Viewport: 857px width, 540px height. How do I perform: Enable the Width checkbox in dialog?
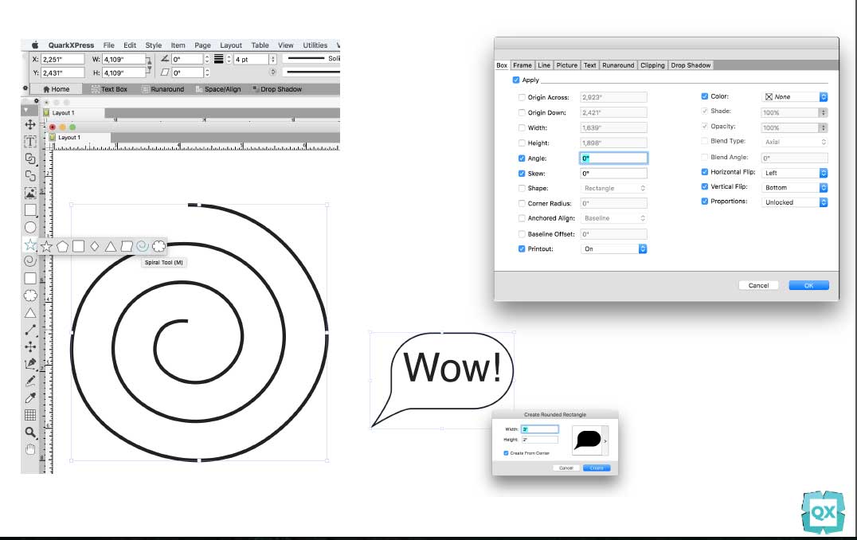[522, 128]
